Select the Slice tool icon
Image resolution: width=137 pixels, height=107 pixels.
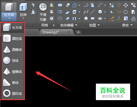point(68,12)
